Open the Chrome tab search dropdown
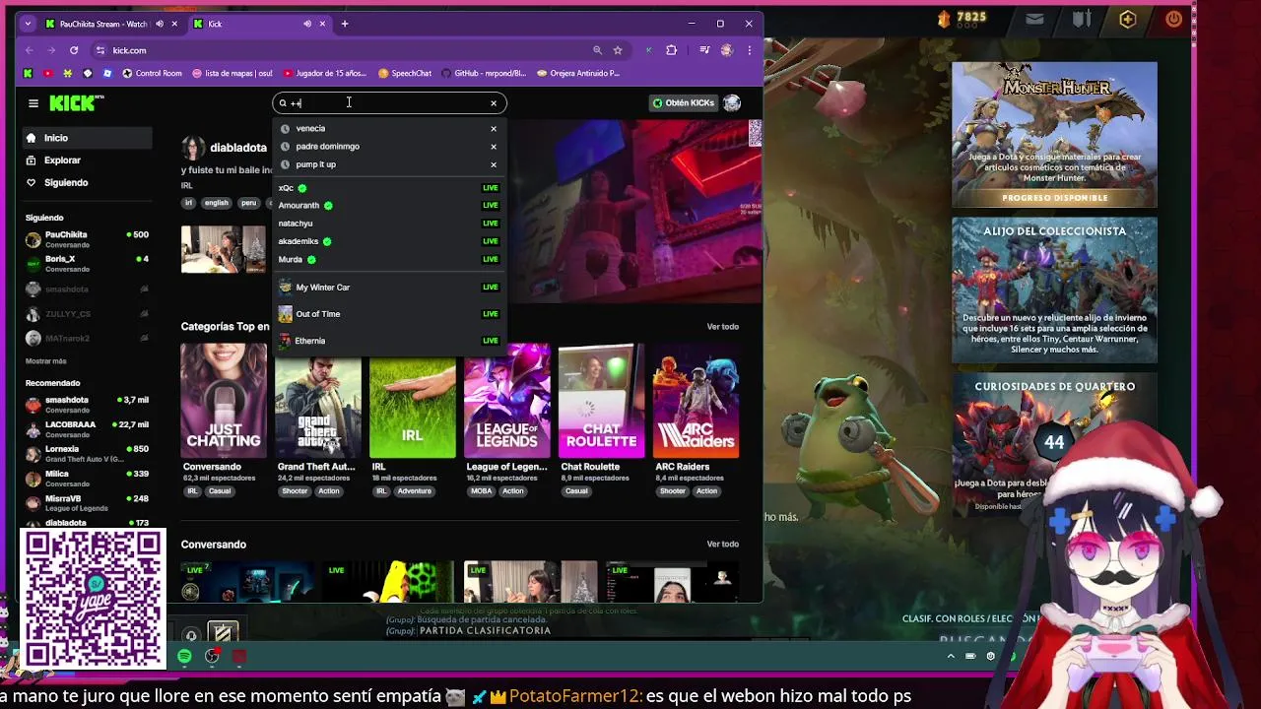This screenshot has height=709, width=1261. pos(27,24)
